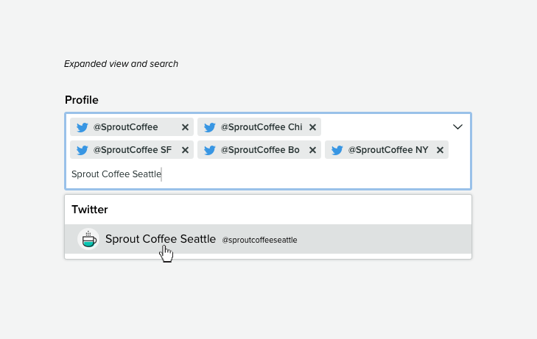This screenshot has width=537, height=339.
Task: Click the Twitter group header in dropdown
Action: (x=90, y=210)
